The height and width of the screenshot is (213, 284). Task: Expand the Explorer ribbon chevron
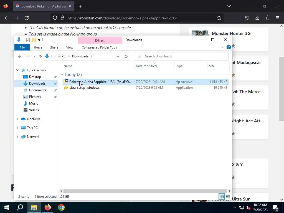tap(223, 47)
